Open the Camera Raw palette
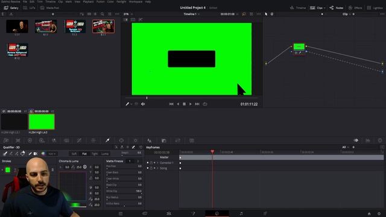The height and width of the screenshot is (217, 386). pos(6,140)
